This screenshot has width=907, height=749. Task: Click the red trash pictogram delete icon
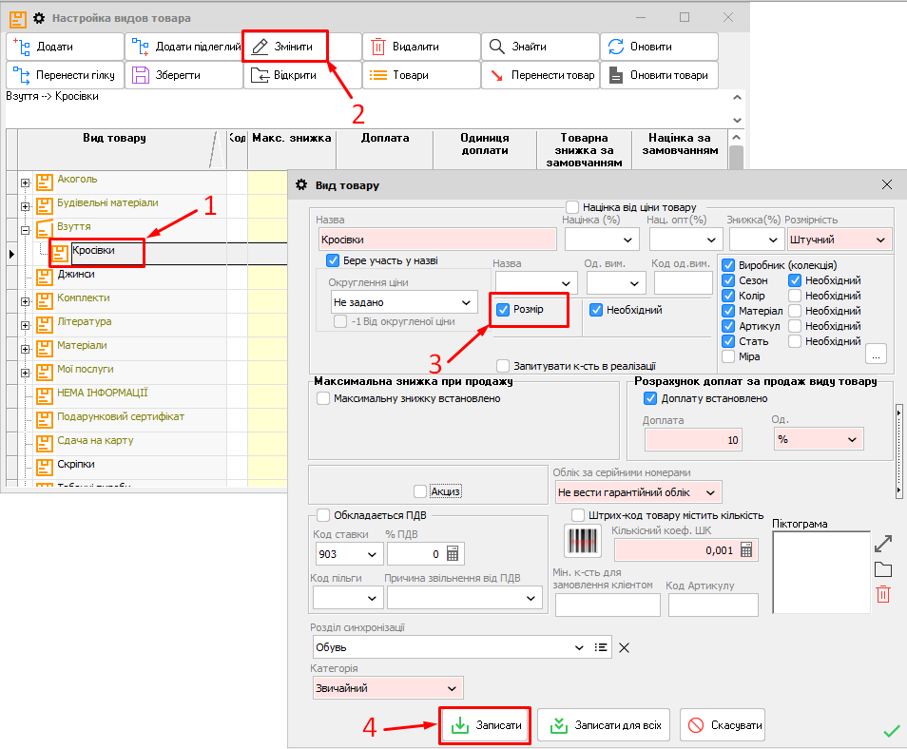[x=883, y=594]
